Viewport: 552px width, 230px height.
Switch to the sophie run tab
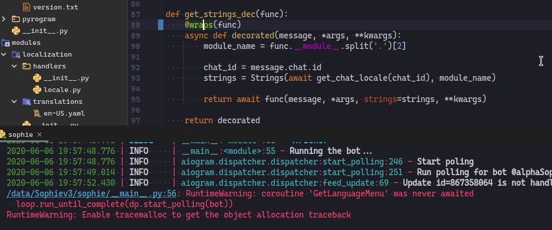coord(21,134)
